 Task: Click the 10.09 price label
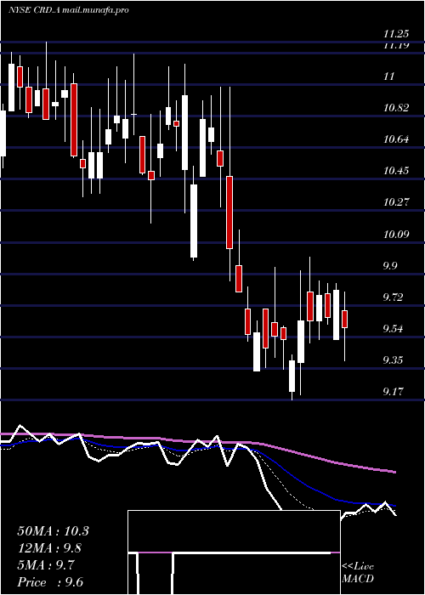click(396, 234)
